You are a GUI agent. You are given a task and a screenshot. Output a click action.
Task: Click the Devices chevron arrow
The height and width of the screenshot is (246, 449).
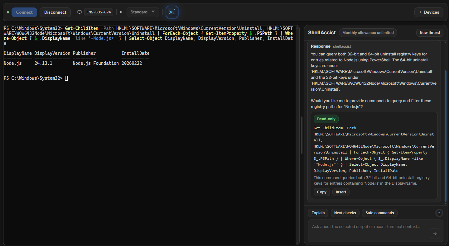click(x=420, y=12)
